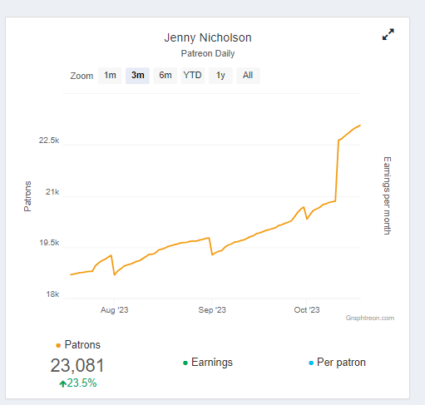
Task: Switch chart zoom to 6m
Action: (166, 76)
